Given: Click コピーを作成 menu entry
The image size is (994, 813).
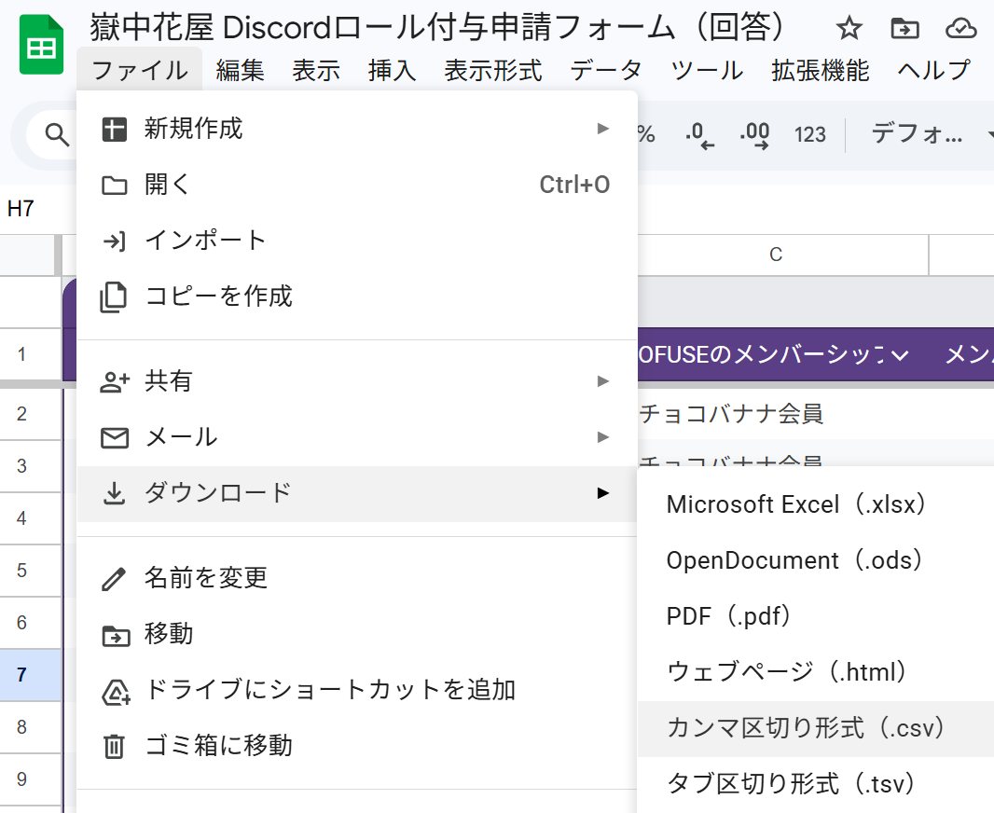Looking at the screenshot, I should click(x=218, y=296).
